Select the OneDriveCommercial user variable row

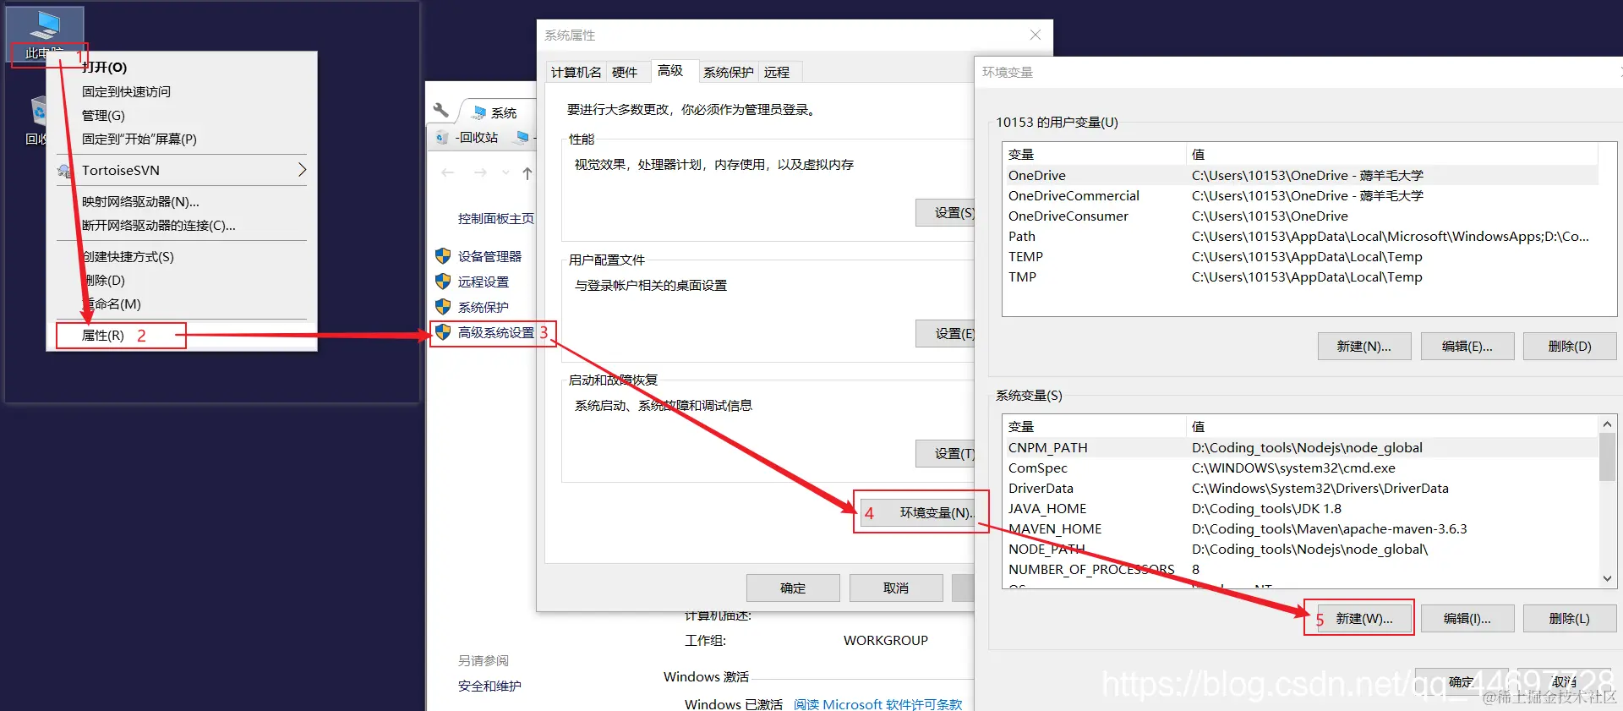click(1301, 195)
